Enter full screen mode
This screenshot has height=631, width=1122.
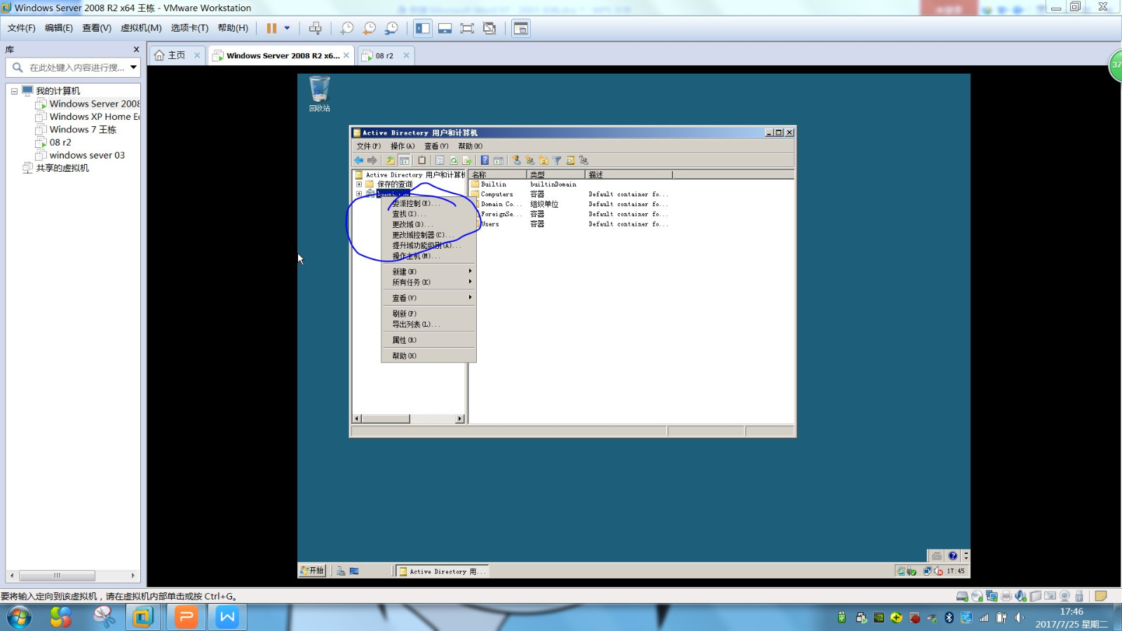[467, 28]
